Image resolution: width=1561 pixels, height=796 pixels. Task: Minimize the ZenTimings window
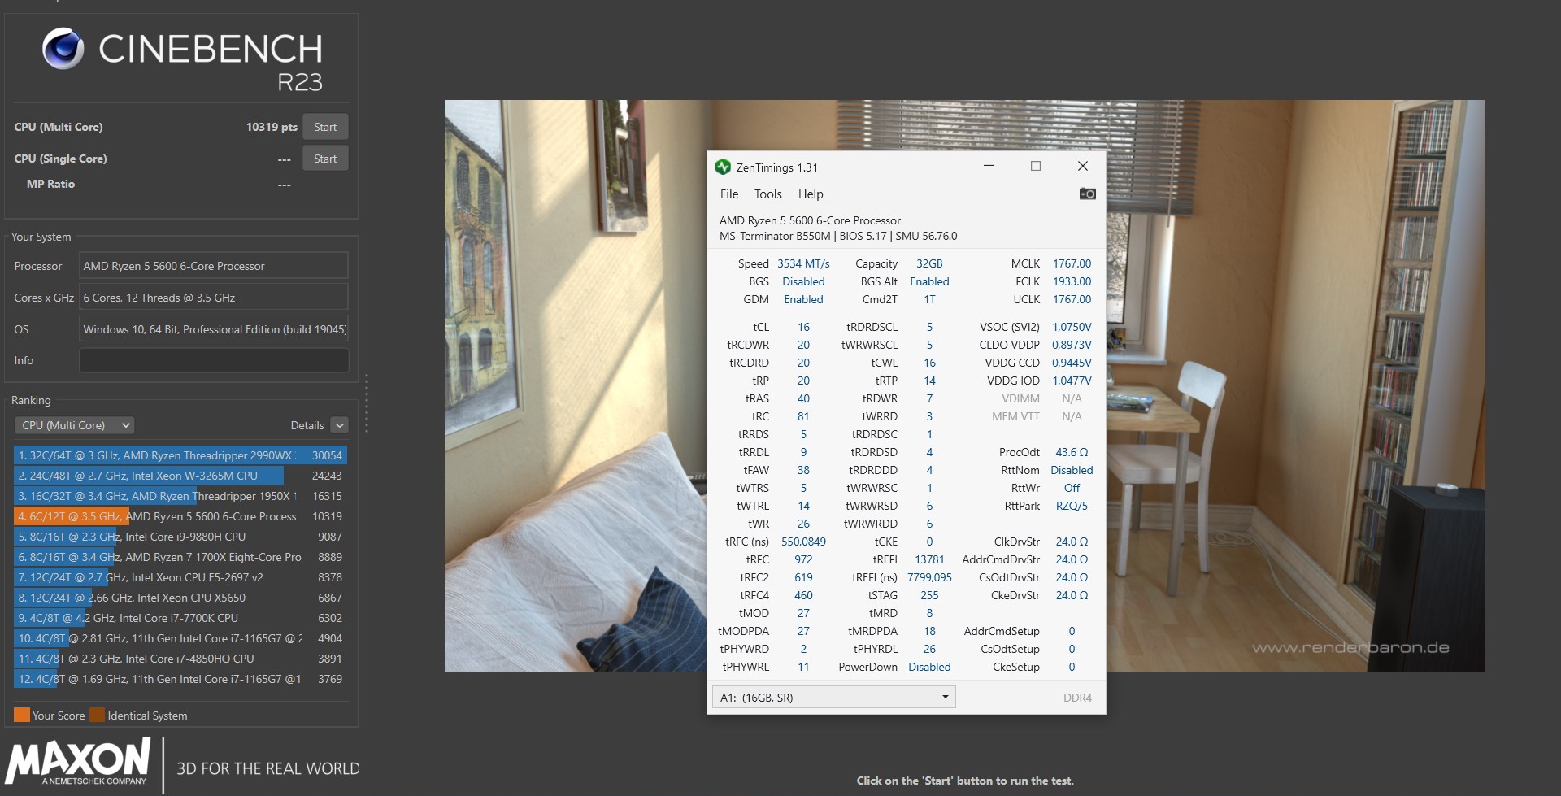(989, 166)
